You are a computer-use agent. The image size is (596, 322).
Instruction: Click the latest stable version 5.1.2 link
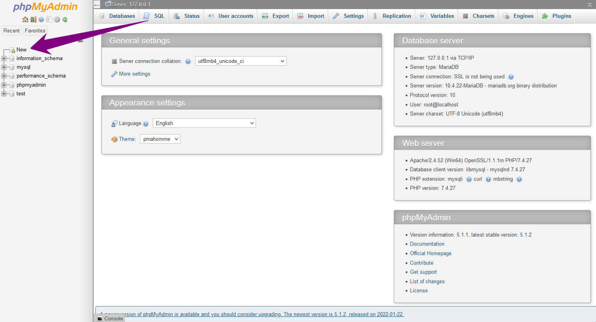click(526, 235)
